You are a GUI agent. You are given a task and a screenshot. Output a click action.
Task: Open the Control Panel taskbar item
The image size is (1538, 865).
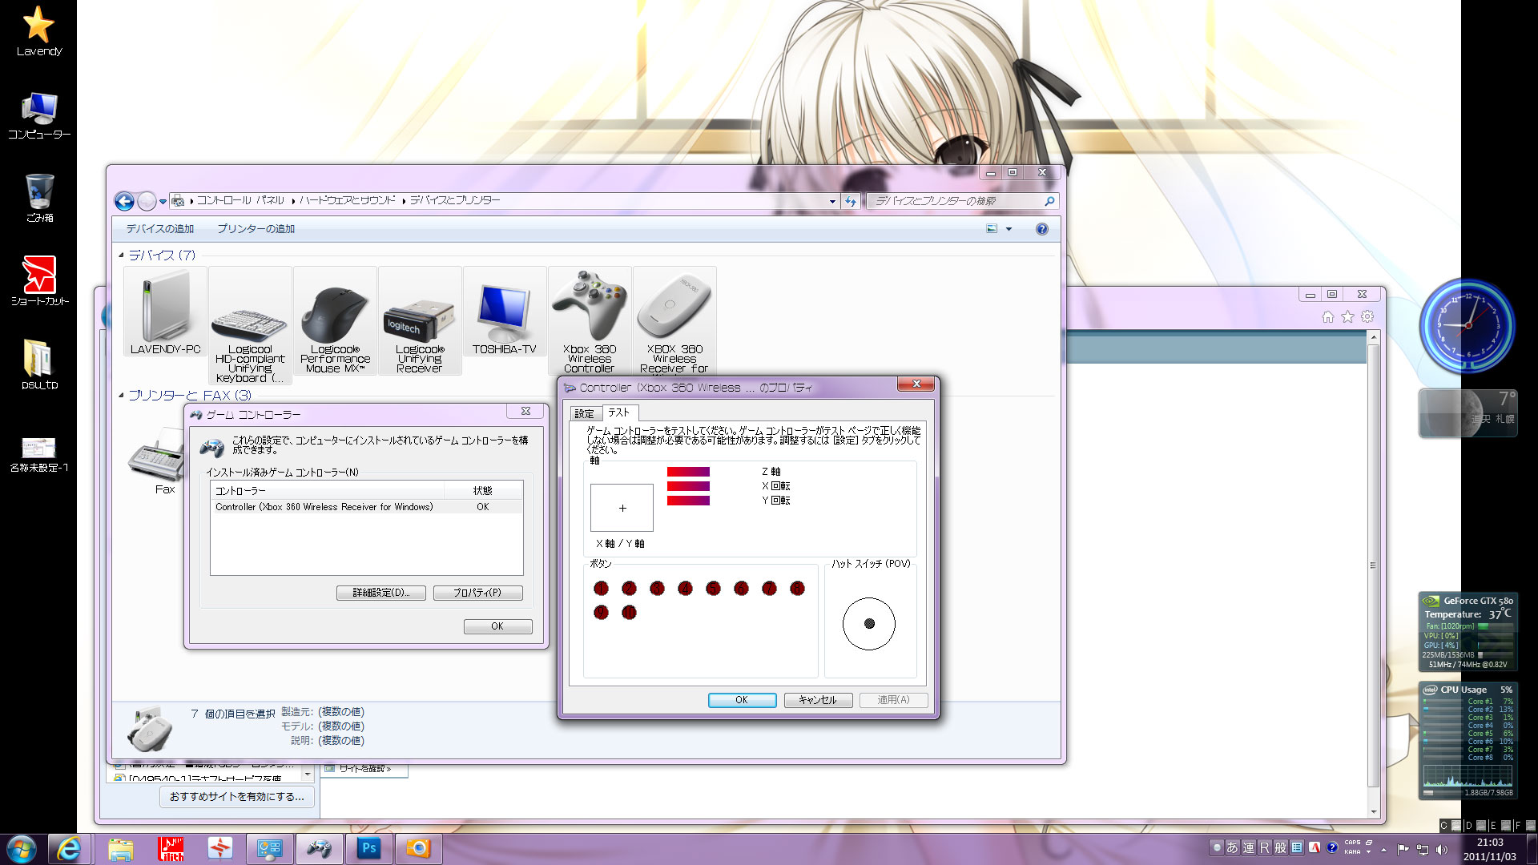click(x=269, y=848)
